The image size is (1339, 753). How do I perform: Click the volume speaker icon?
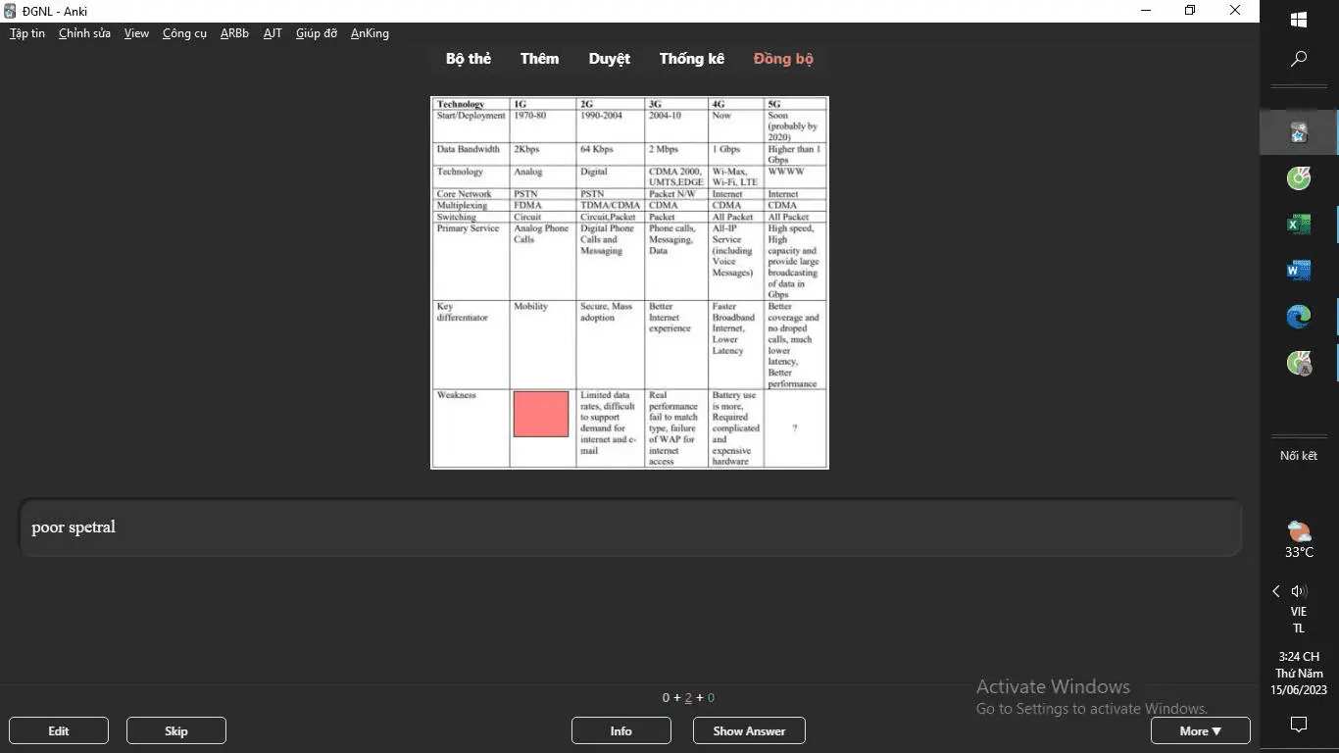coord(1300,591)
